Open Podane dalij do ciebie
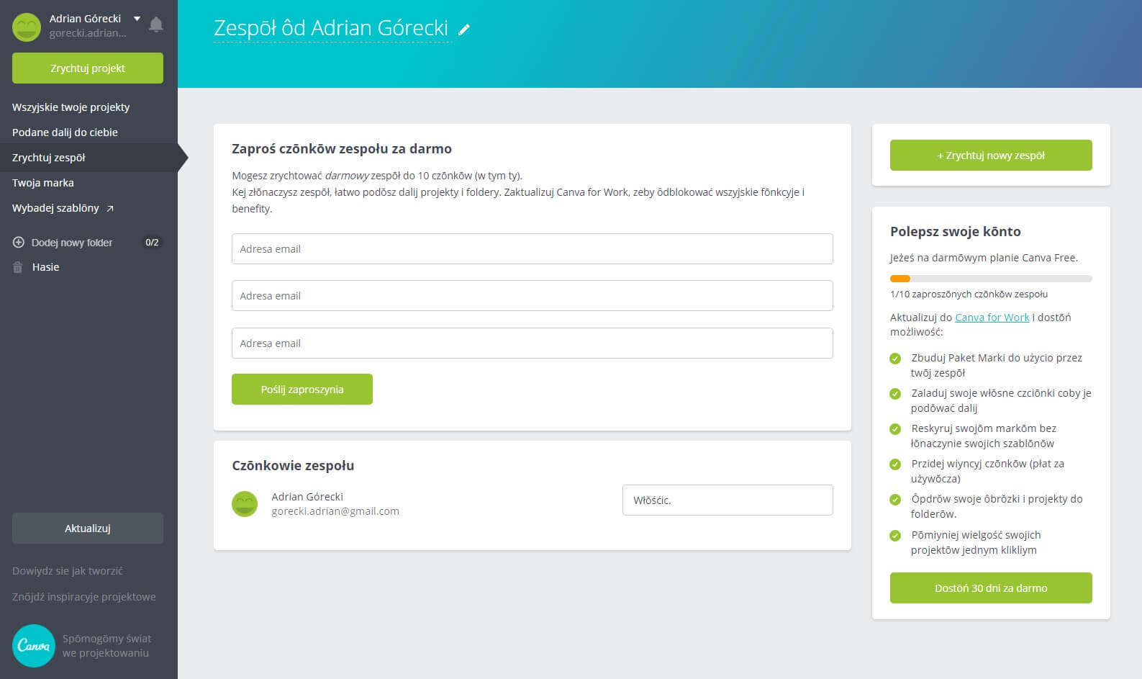 (x=65, y=132)
